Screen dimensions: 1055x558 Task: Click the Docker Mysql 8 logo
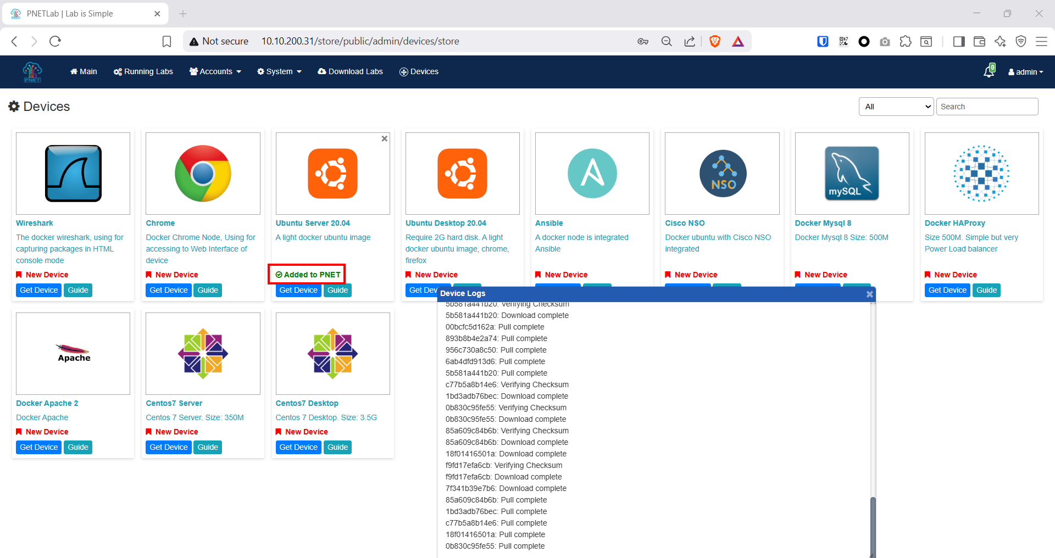(x=852, y=174)
